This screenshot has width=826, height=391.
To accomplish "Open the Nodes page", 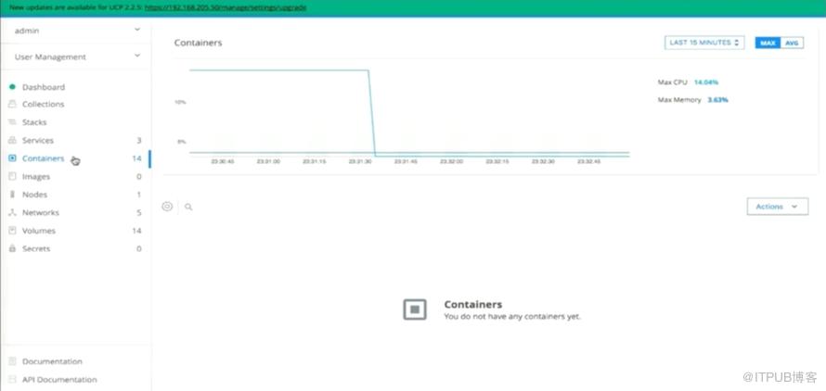I will pos(34,195).
